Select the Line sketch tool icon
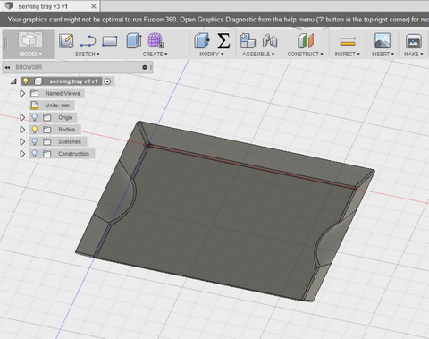Image resolution: width=429 pixels, height=339 pixels. pos(88,41)
